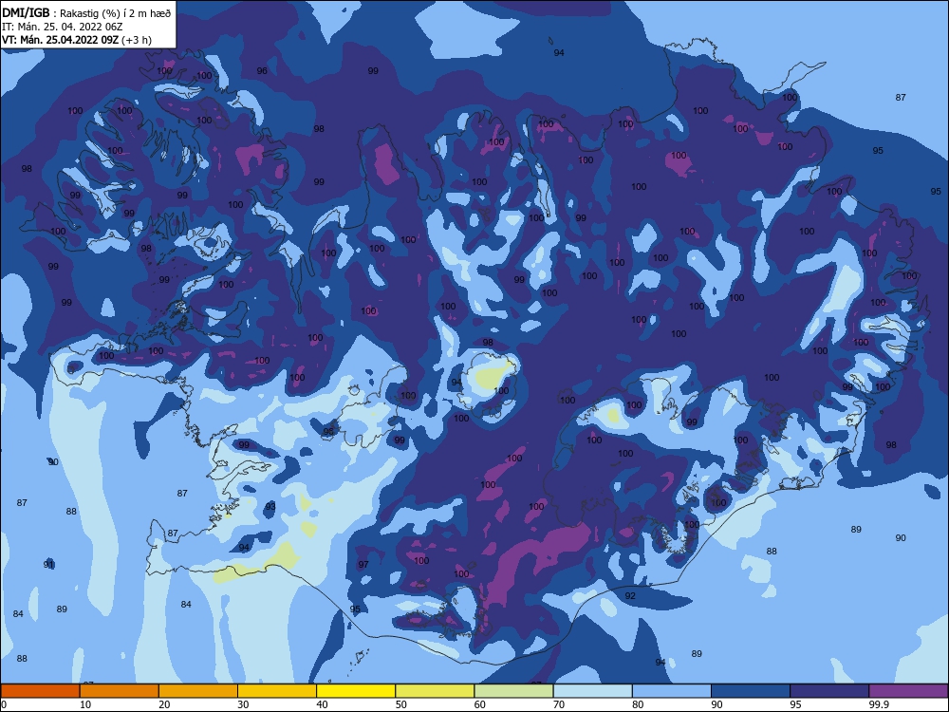This screenshot has height=712, width=949.
Task: Click the dark orange 0–10 legend swatch
Action: point(40,691)
